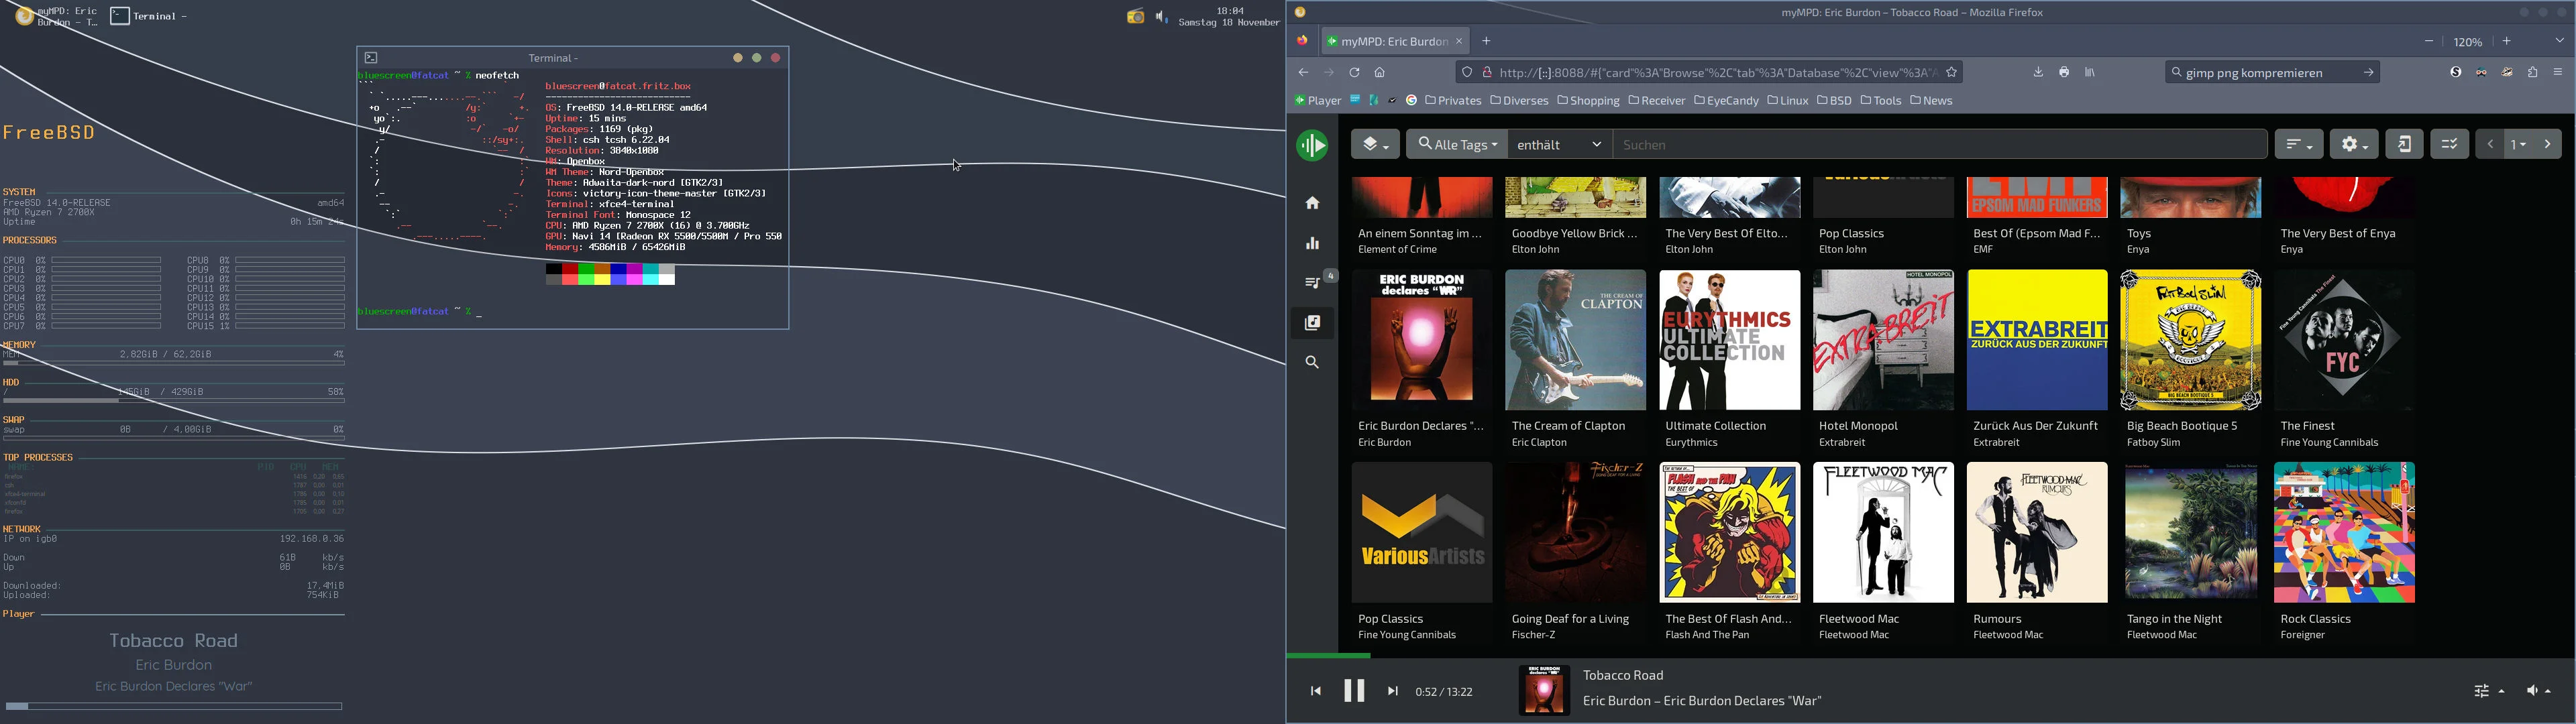
Task: Open the volume popup in footer
Action: tap(2538, 691)
